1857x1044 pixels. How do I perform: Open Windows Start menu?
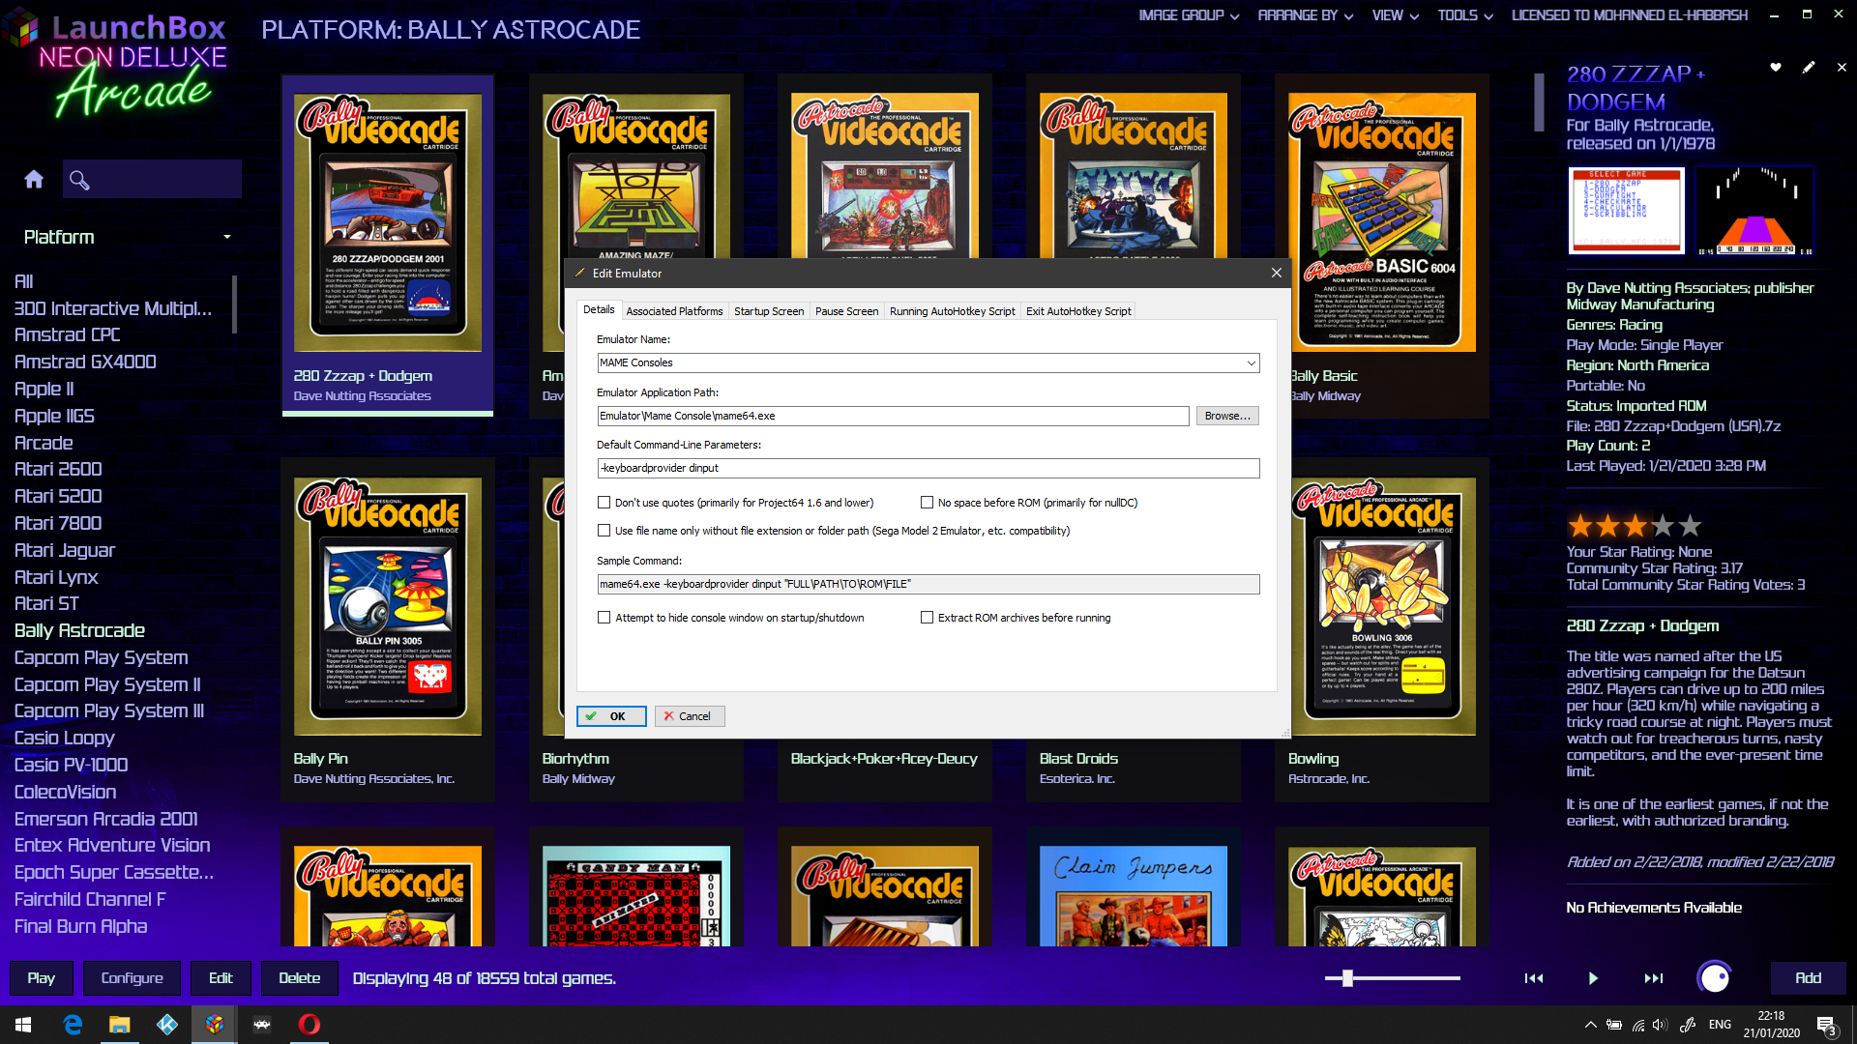tap(23, 1025)
